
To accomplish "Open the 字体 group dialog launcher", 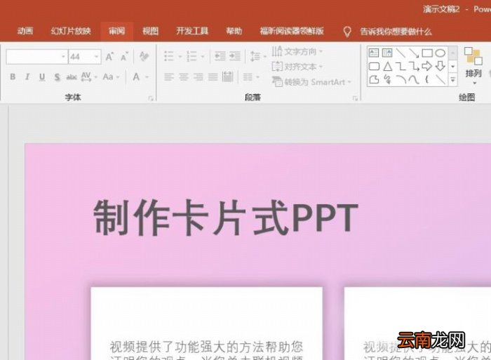I will coord(151,98).
